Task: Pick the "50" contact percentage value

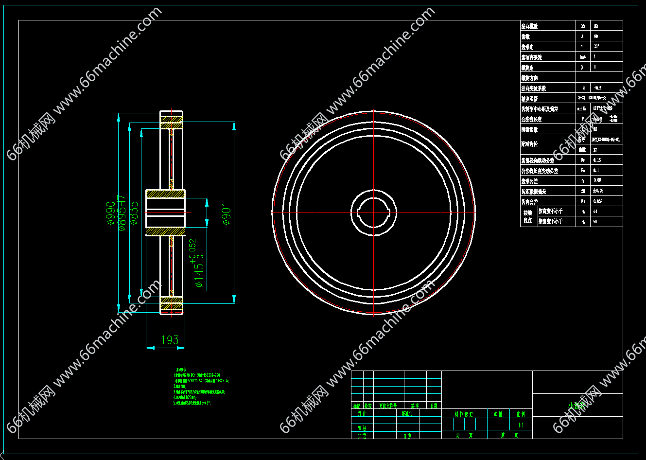Action: click(595, 222)
